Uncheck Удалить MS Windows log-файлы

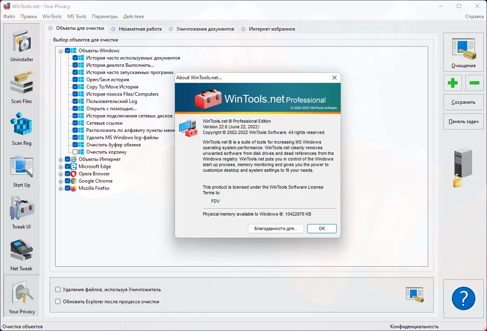click(75, 138)
